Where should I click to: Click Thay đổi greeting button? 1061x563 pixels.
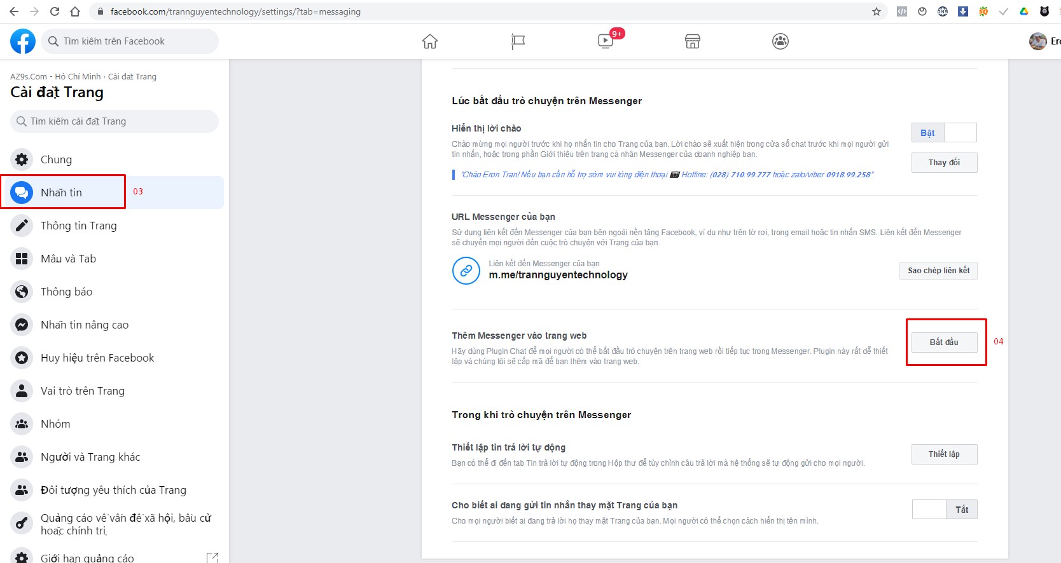pos(944,163)
